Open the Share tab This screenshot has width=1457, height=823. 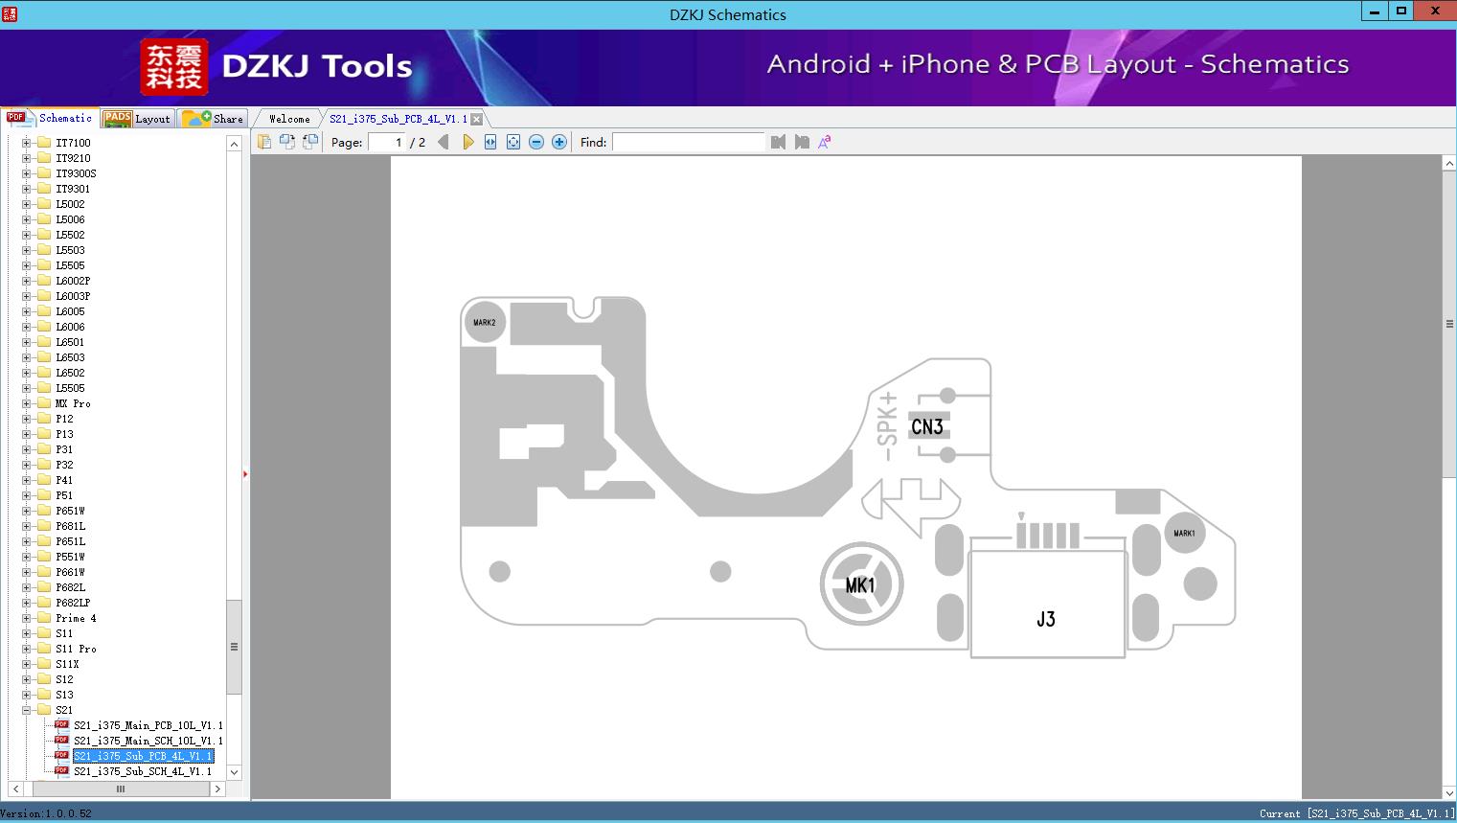click(x=214, y=119)
